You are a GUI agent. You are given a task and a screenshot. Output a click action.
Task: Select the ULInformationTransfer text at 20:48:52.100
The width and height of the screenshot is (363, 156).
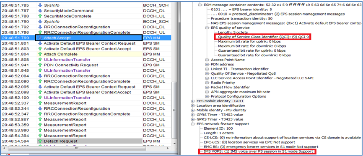point(67,98)
